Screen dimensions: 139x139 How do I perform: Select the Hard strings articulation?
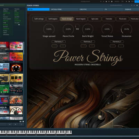67,19
